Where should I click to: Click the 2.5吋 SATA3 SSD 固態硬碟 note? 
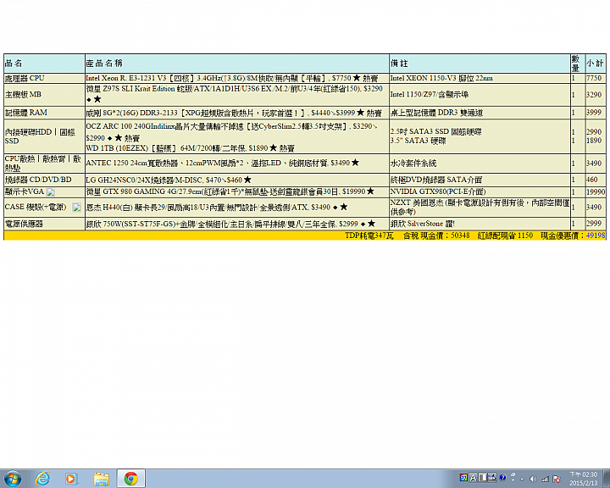436,132
